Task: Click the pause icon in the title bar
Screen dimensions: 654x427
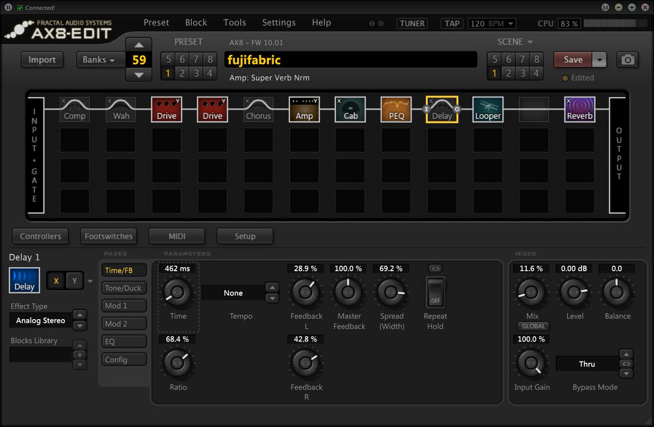Action: click(8, 7)
